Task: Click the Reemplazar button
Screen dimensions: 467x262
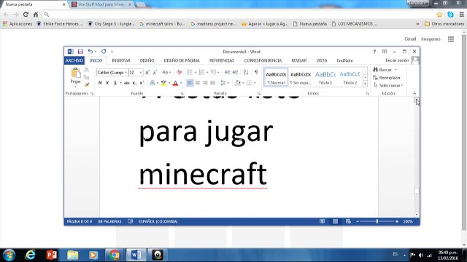Action: pyautogui.click(x=387, y=78)
